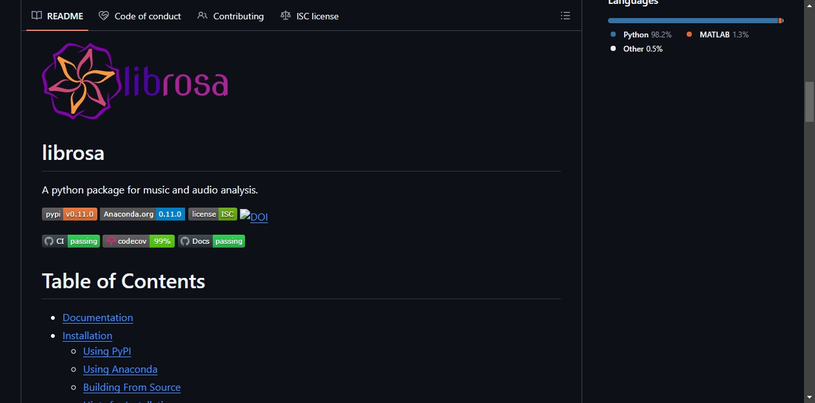This screenshot has width=815, height=403.
Task: Click the Table of Contents heading
Action: pos(124,281)
